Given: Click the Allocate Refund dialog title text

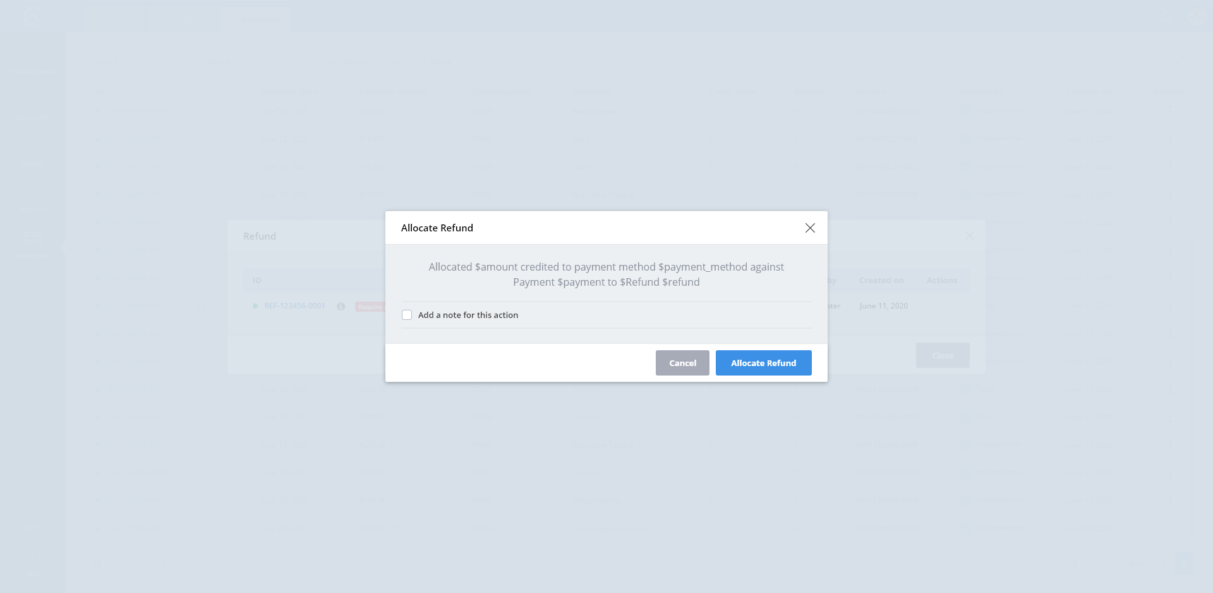Looking at the screenshot, I should tap(437, 228).
